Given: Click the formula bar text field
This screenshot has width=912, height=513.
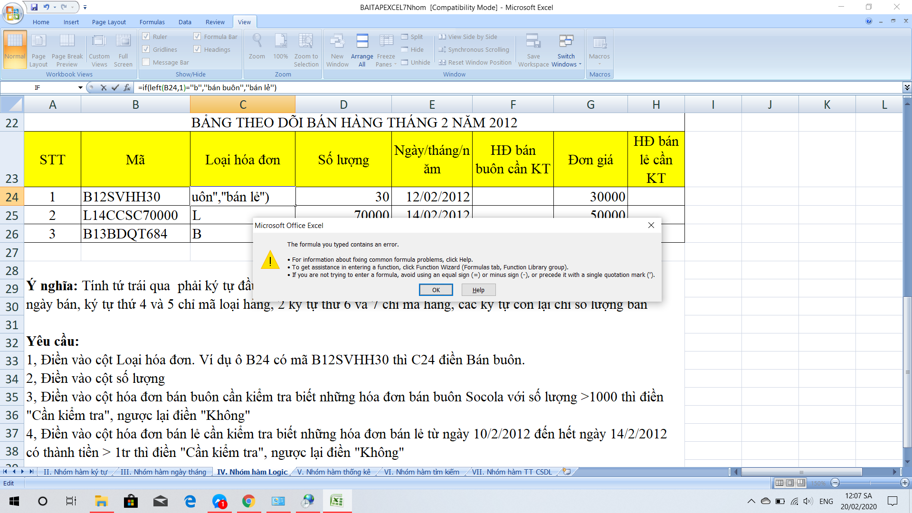Looking at the screenshot, I should pyautogui.click(x=518, y=87).
